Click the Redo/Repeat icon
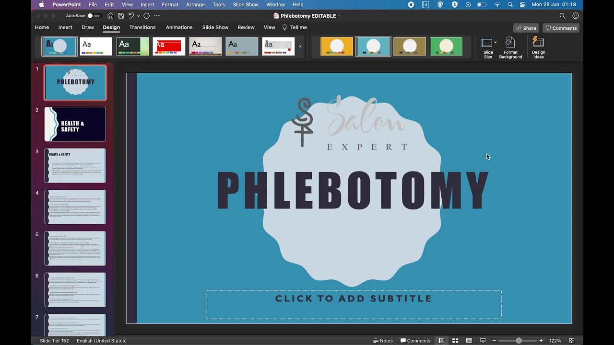Screen dimensions: 614x345 pyautogui.click(x=147, y=16)
